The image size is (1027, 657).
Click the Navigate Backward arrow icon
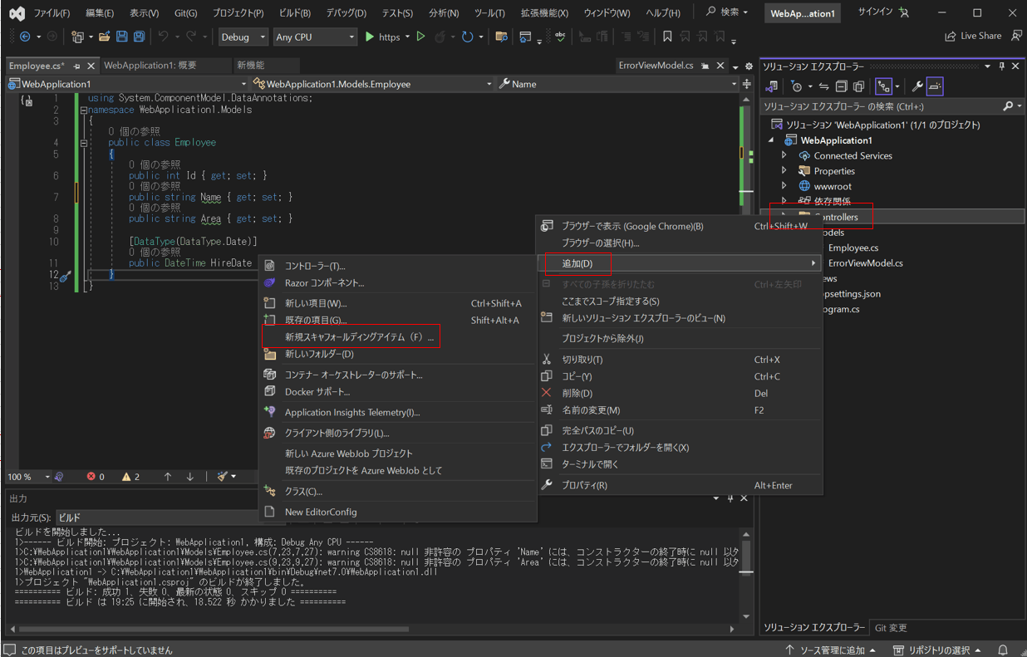[x=25, y=37]
